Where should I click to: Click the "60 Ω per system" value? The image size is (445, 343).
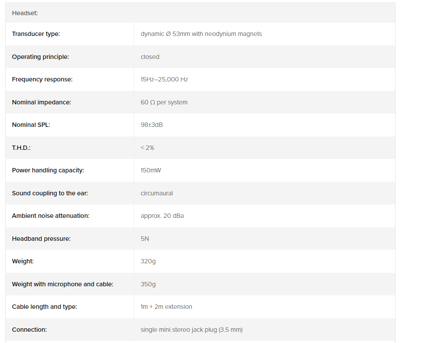click(164, 102)
